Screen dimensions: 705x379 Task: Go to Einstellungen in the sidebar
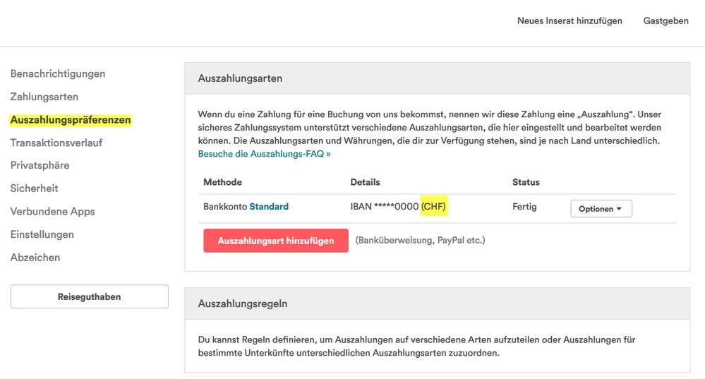coord(42,234)
